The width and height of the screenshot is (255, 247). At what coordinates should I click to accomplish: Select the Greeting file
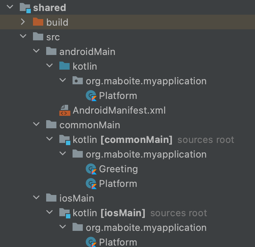118,169
